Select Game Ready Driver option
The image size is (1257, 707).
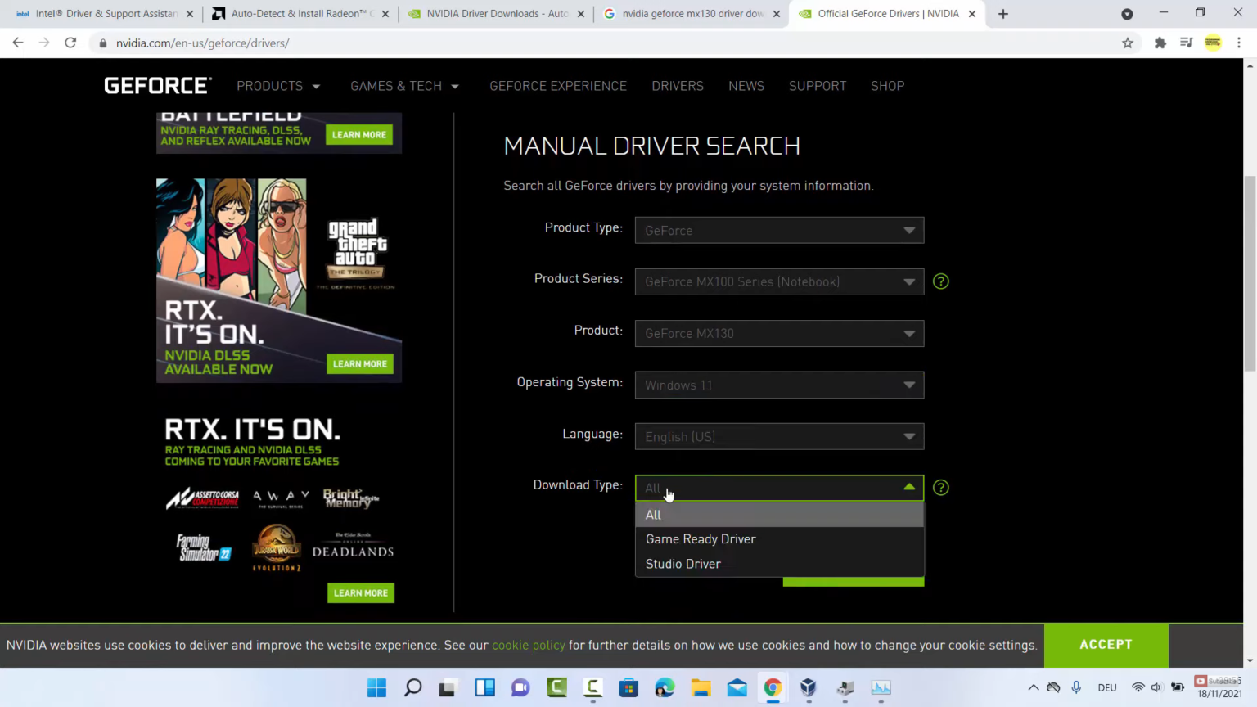pos(779,539)
